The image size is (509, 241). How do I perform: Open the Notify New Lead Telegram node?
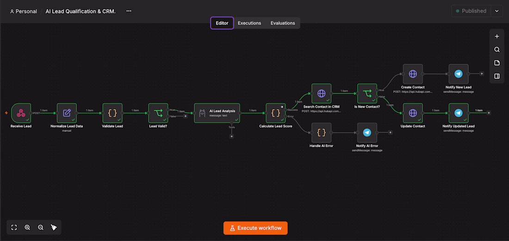(x=459, y=74)
